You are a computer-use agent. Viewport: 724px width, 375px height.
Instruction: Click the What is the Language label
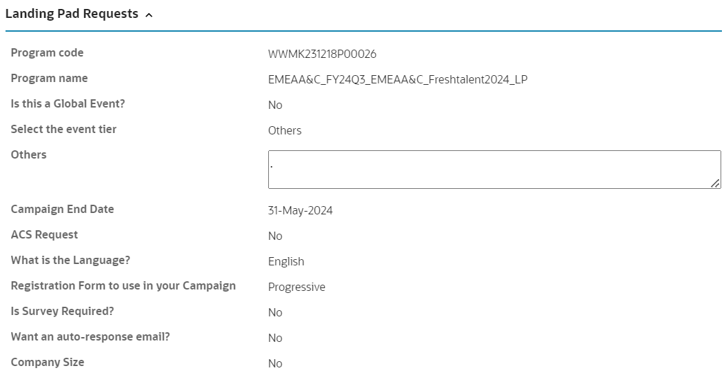[x=70, y=261]
